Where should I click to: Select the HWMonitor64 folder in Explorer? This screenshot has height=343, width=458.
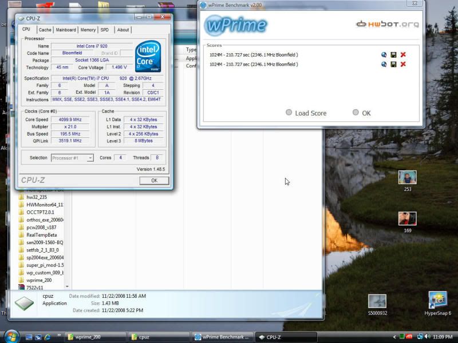coord(41,205)
